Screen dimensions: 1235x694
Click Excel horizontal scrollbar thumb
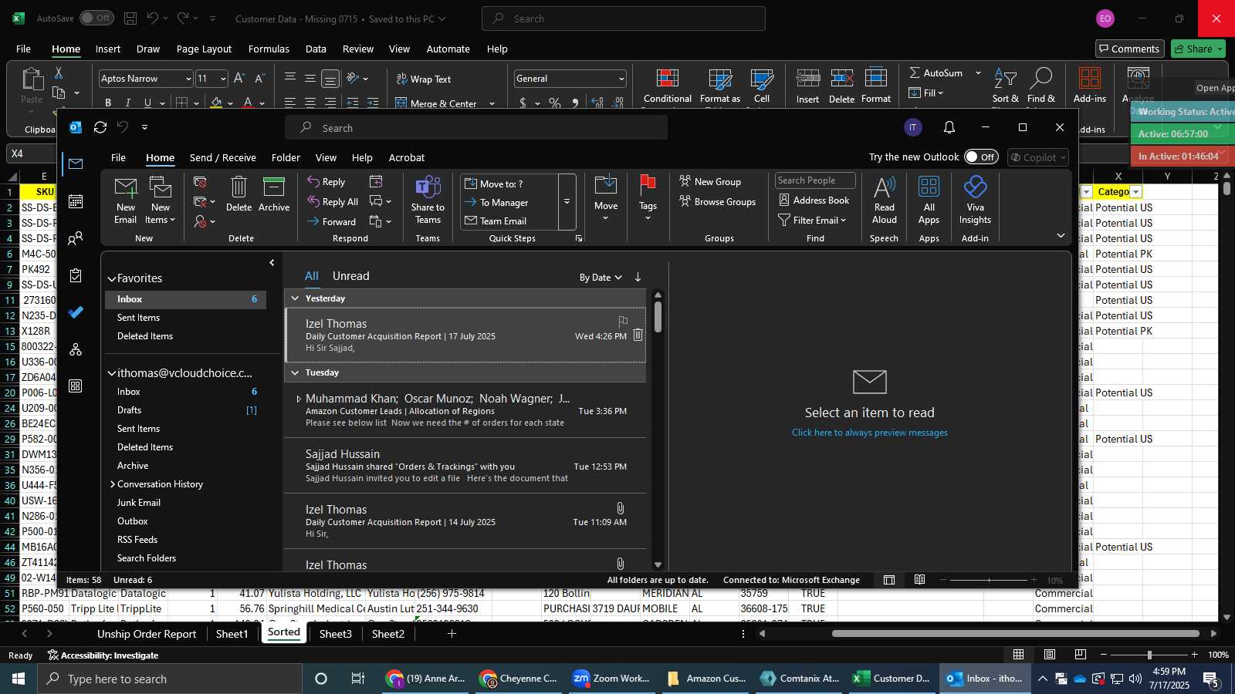pyautogui.click(x=1016, y=634)
